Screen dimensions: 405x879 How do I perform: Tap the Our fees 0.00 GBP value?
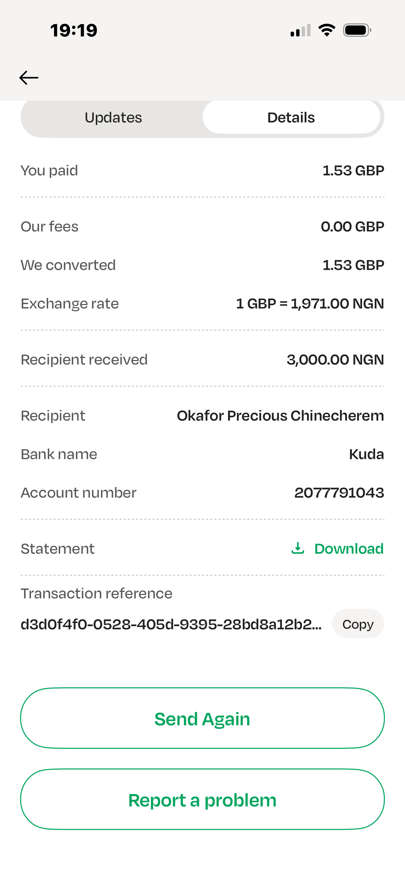click(352, 227)
